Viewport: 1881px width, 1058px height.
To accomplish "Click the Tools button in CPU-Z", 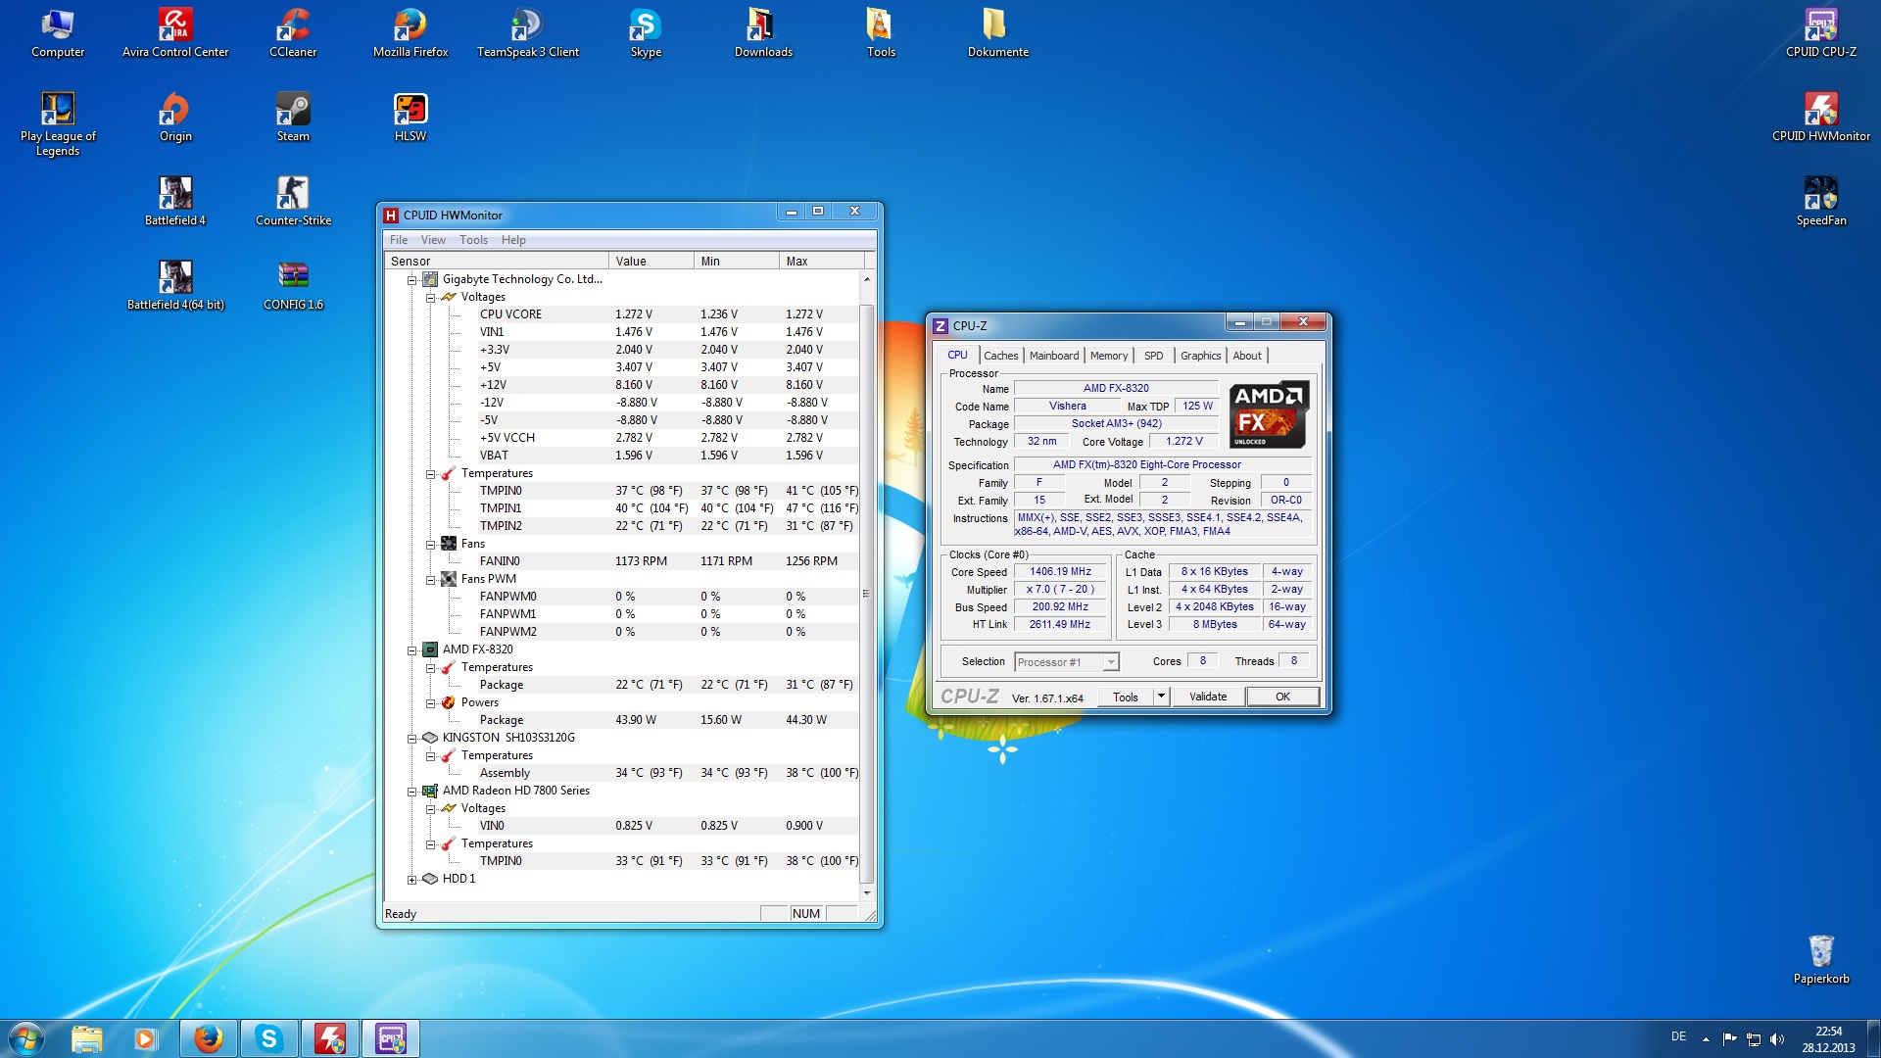I will (x=1126, y=697).
